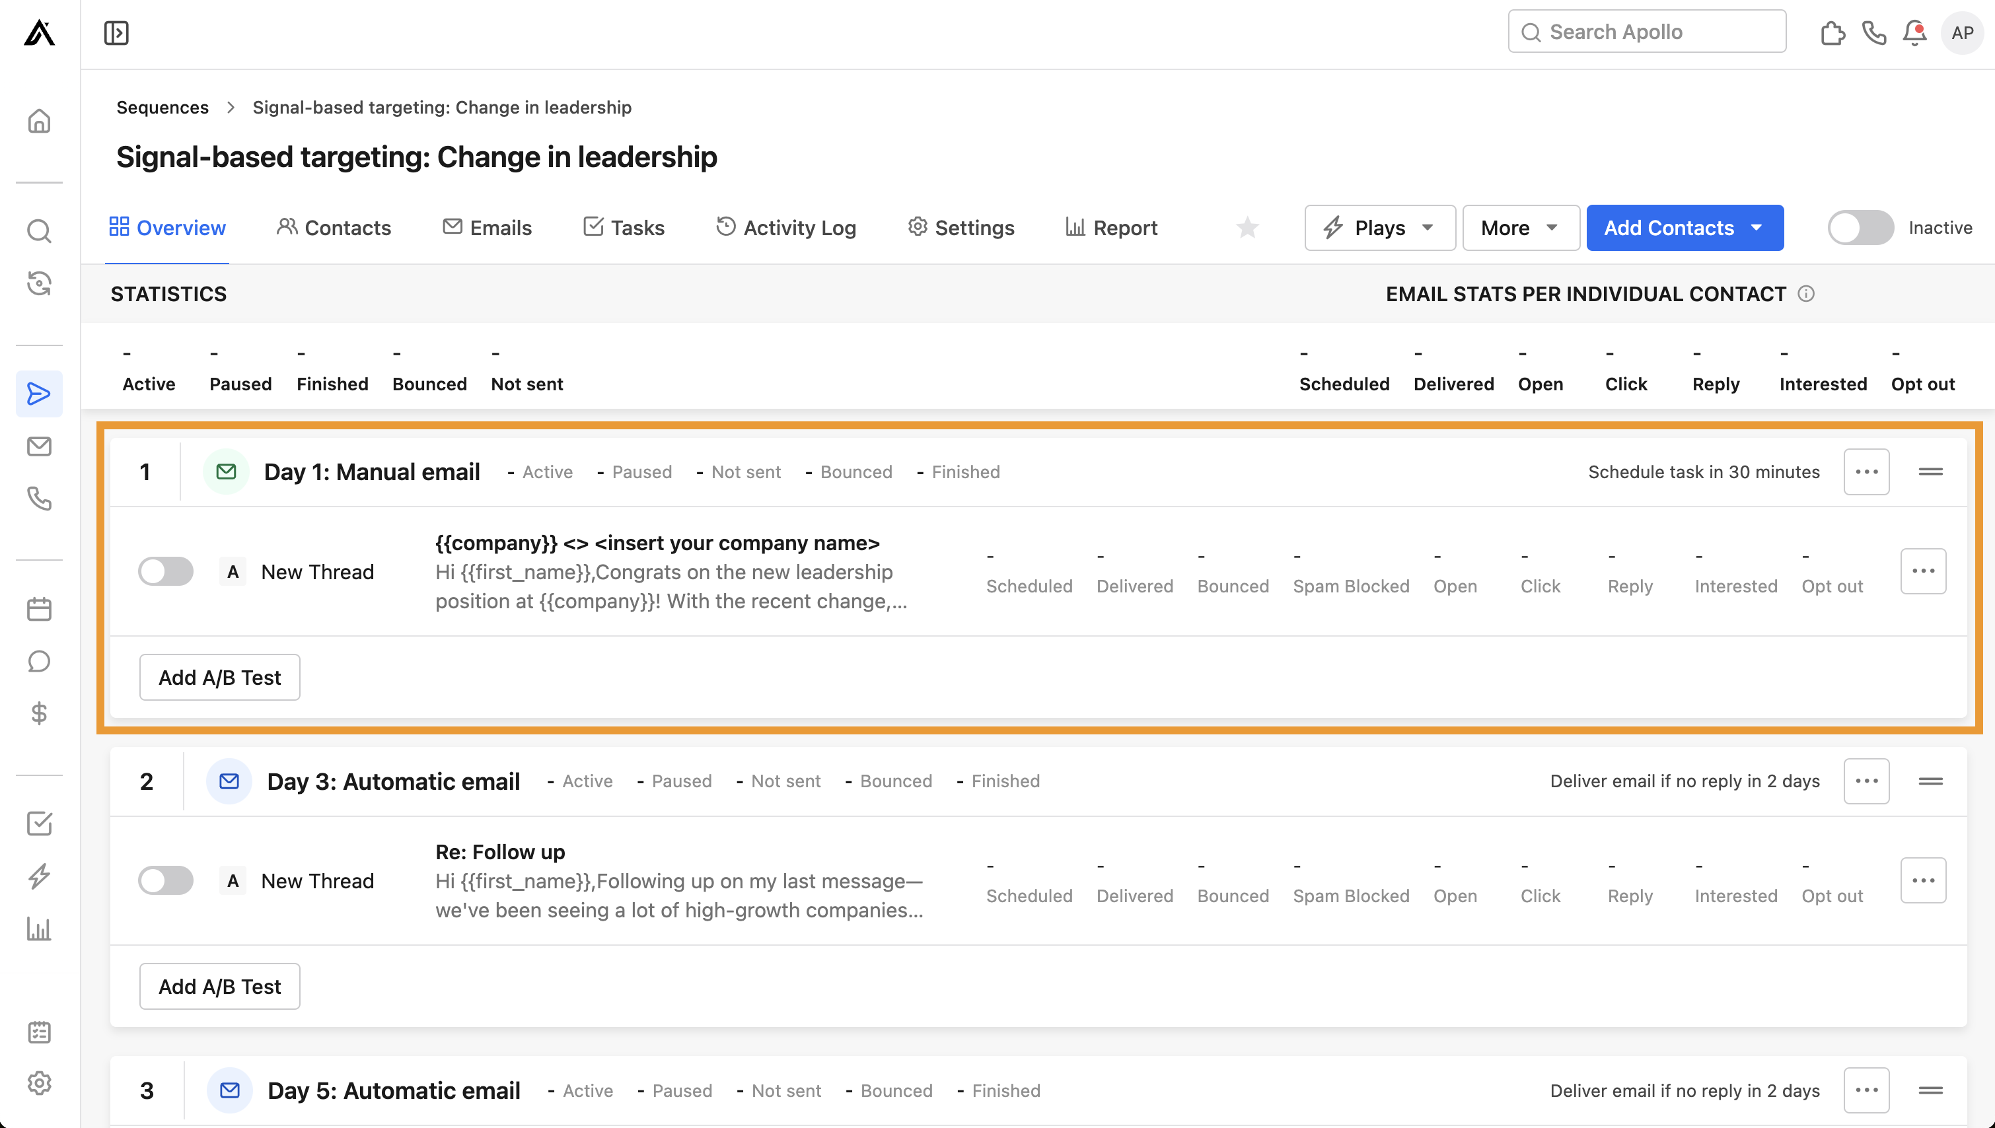Switch the Inactive toggle to activate the sequence
This screenshot has height=1128, width=1995.
tap(1860, 227)
